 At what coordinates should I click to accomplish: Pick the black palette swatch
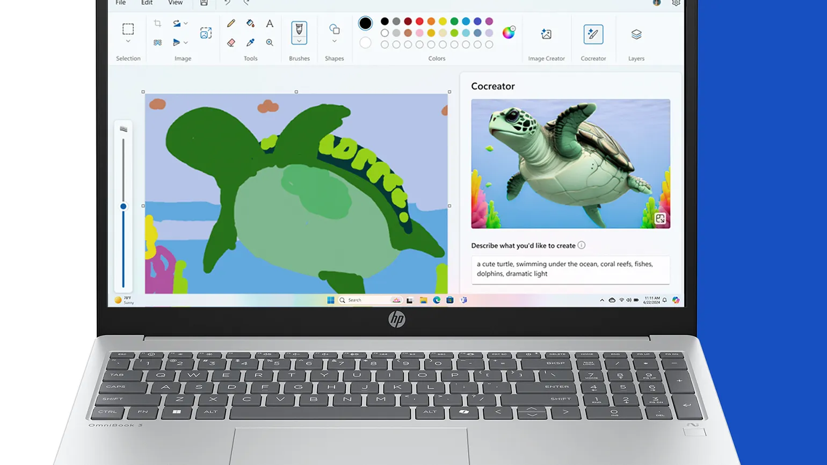click(x=385, y=21)
